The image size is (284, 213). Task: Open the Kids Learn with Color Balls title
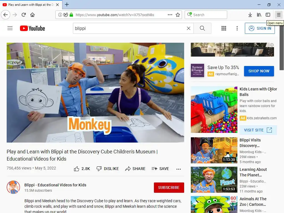[x=258, y=92]
